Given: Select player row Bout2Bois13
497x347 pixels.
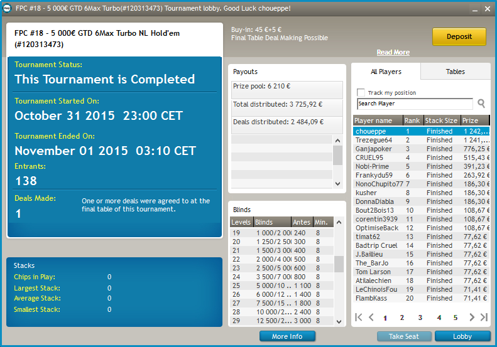Looking at the screenshot, I should pyautogui.click(x=421, y=210).
